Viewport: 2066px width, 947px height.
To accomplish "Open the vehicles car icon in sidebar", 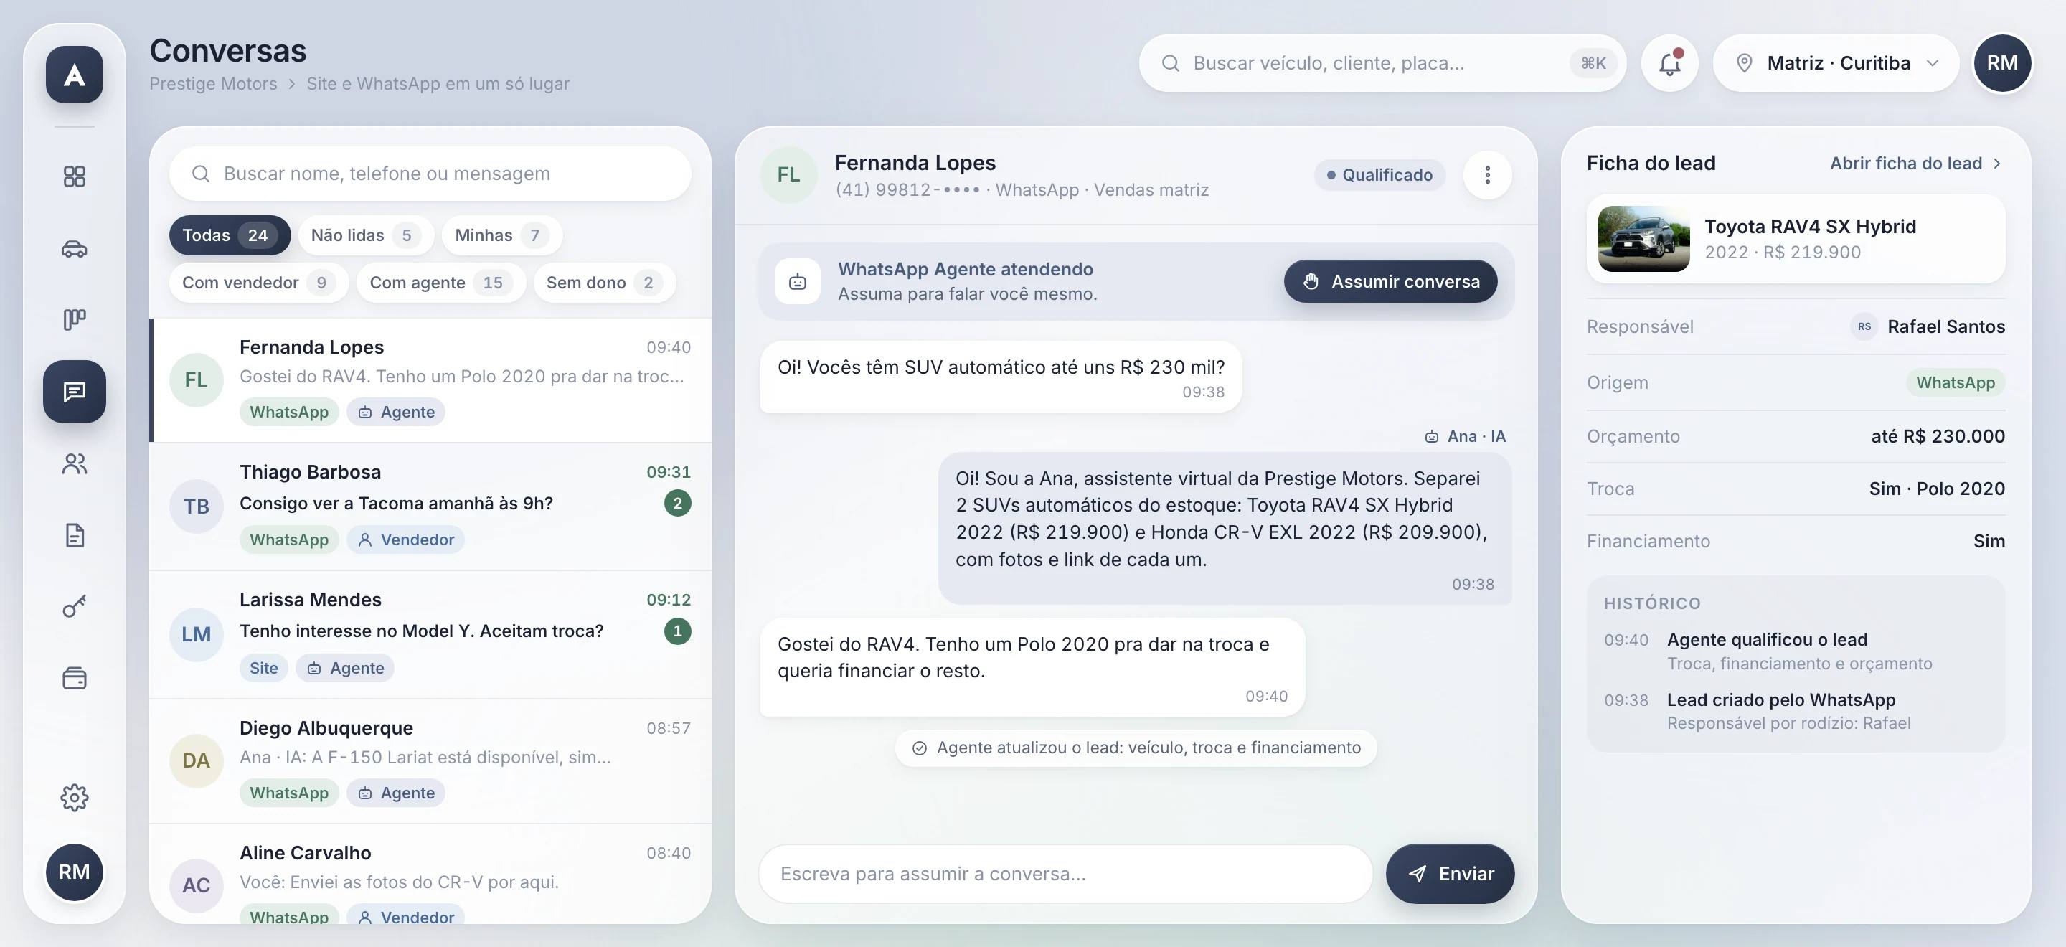I will pyautogui.click(x=75, y=248).
